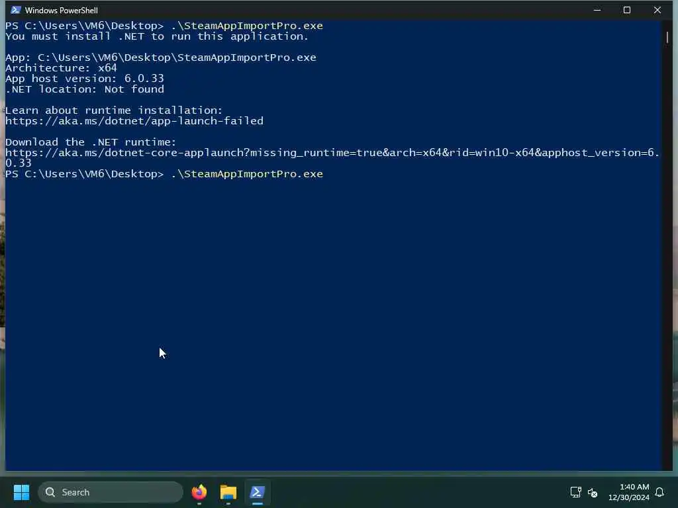Open the Windows Start menu

21,492
